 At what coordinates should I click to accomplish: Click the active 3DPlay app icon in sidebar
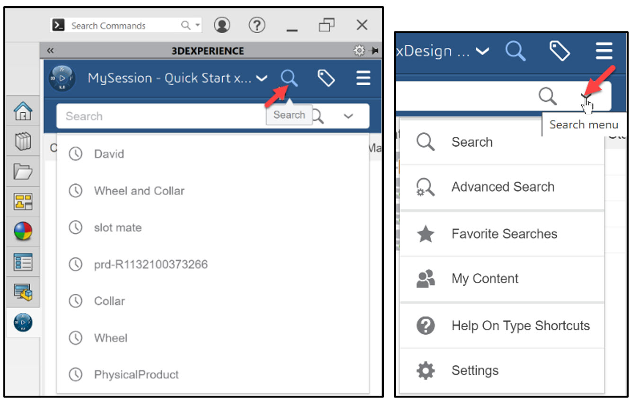pos(23,322)
